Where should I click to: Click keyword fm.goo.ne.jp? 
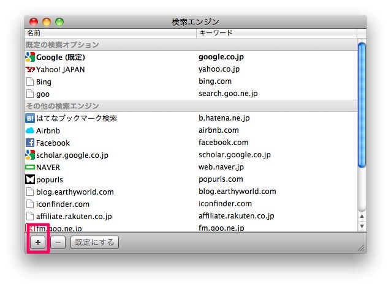tap(221, 228)
